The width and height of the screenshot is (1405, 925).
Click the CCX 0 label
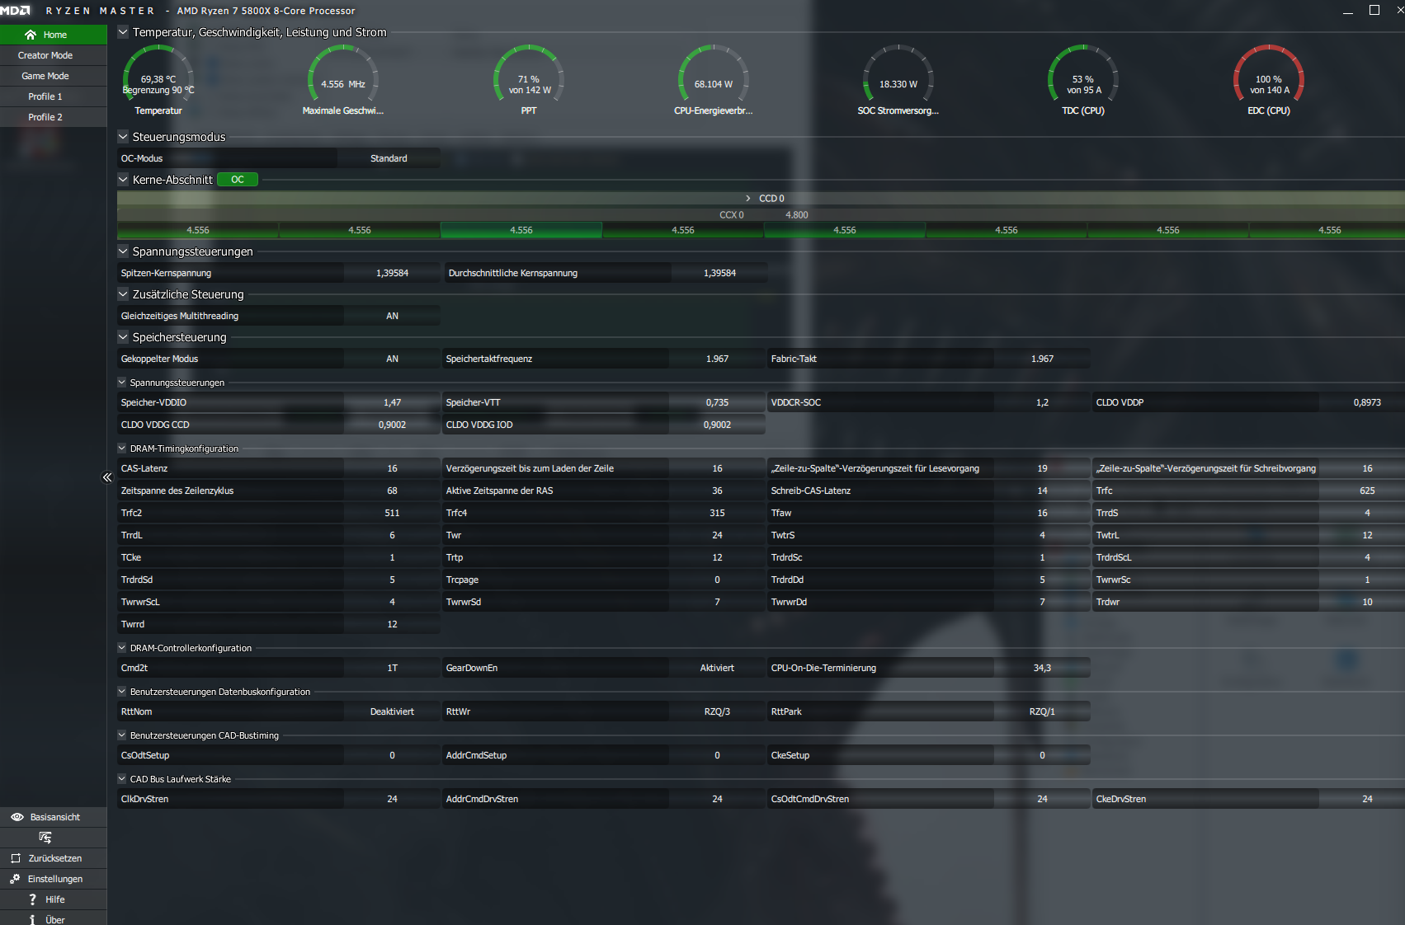tap(732, 215)
